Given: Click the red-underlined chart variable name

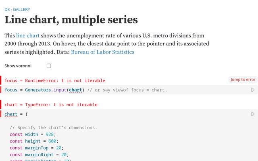Looking at the screenshot, I should (11, 114).
